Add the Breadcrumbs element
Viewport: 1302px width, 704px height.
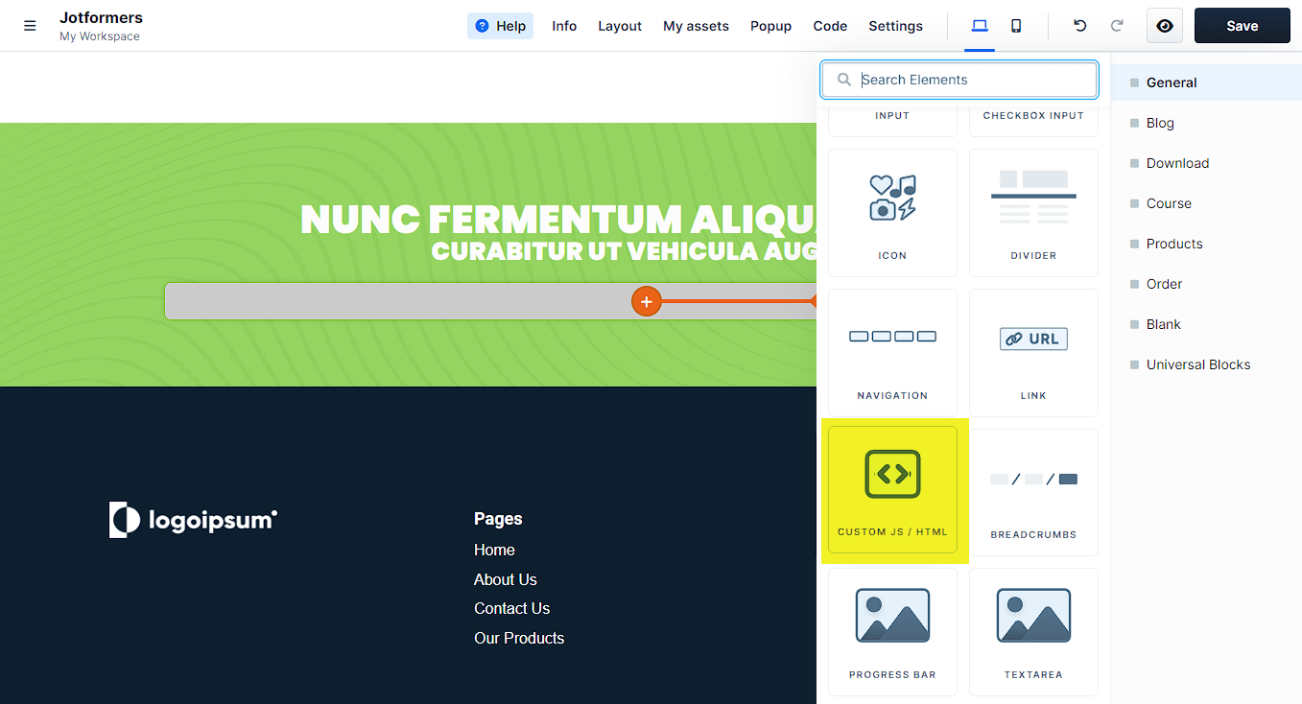tap(1033, 492)
